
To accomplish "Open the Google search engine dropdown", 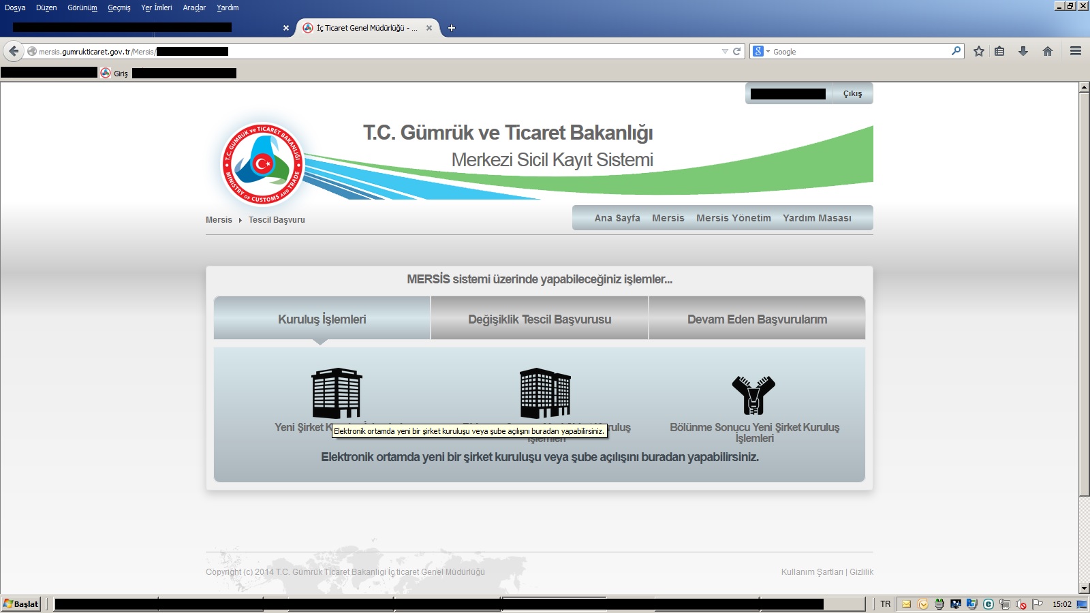I will (760, 51).
